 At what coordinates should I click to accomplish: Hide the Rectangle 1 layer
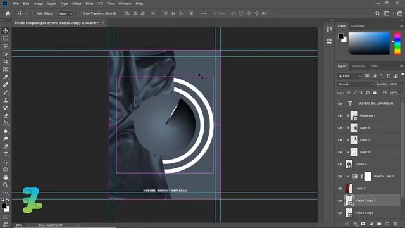pos(340,115)
